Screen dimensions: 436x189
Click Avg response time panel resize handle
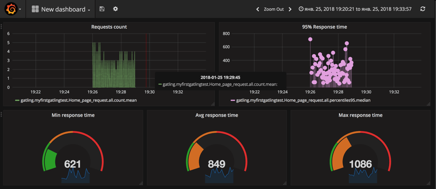(285, 183)
